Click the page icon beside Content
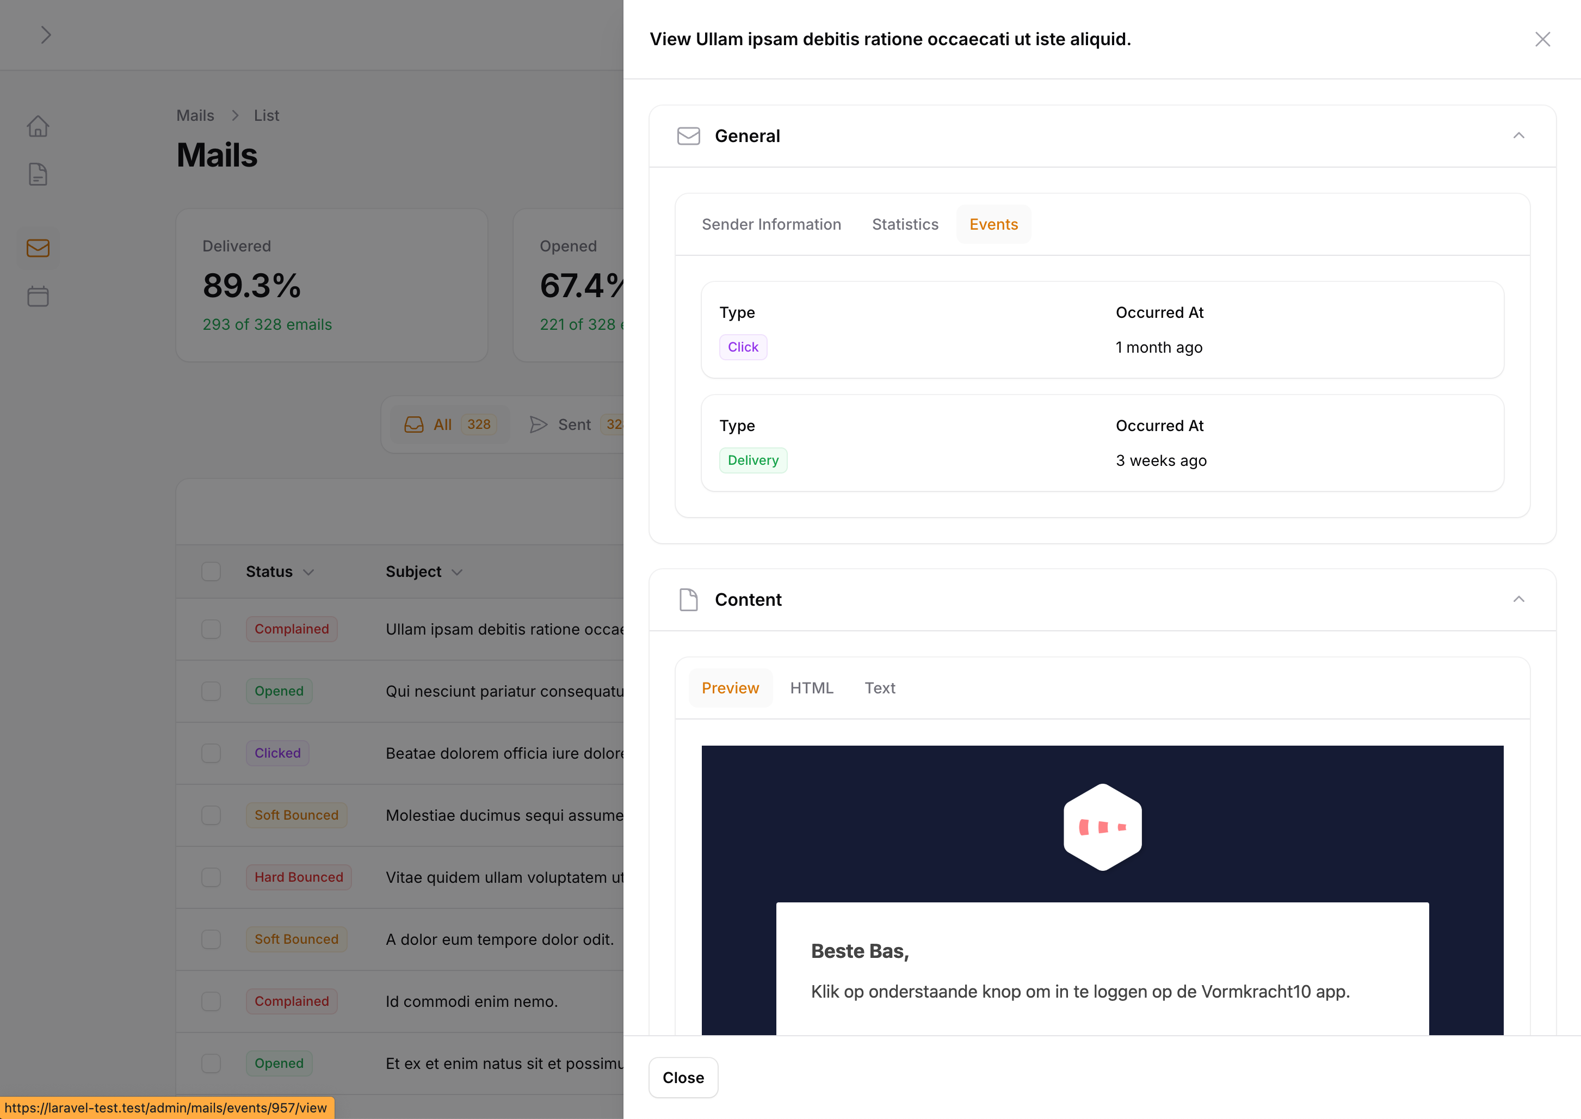The width and height of the screenshot is (1581, 1119). (x=688, y=599)
